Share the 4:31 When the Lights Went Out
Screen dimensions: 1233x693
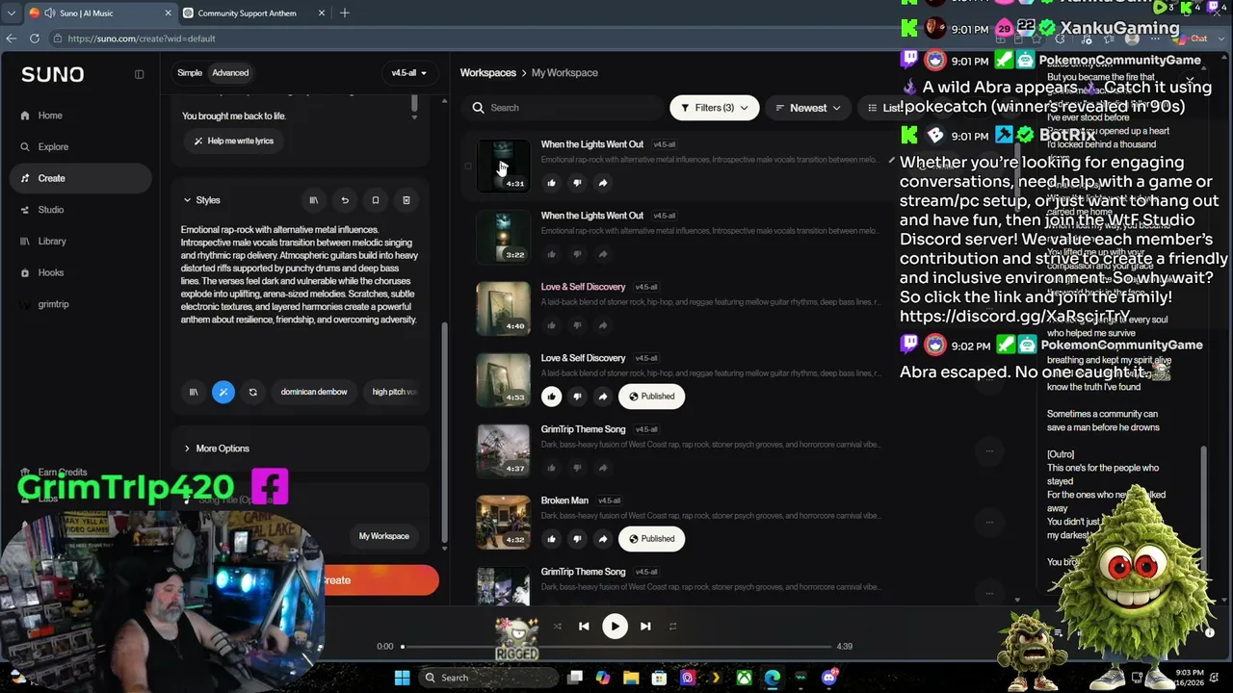click(603, 183)
